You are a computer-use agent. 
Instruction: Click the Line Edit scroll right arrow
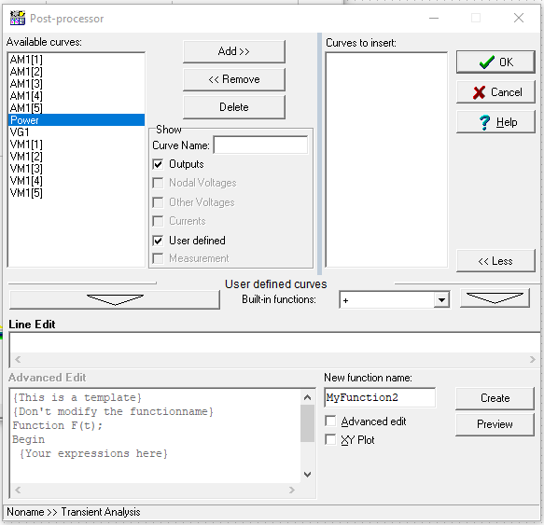pyautogui.click(x=533, y=360)
